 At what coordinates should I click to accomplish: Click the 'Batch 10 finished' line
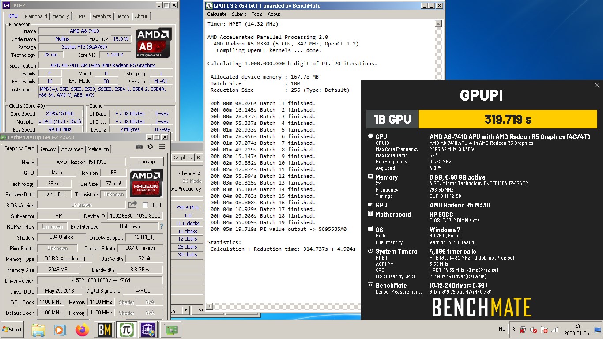263,163
